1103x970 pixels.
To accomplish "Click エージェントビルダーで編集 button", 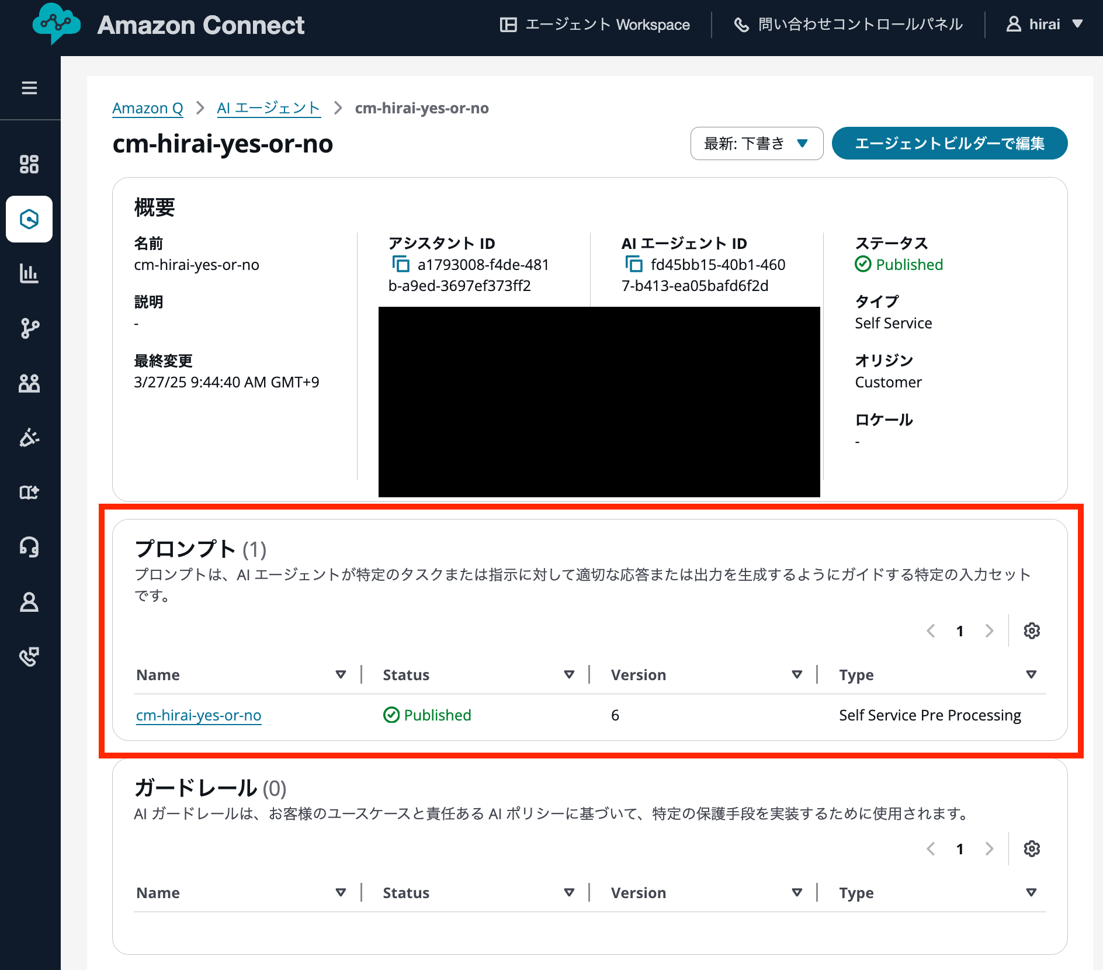I will [949, 143].
